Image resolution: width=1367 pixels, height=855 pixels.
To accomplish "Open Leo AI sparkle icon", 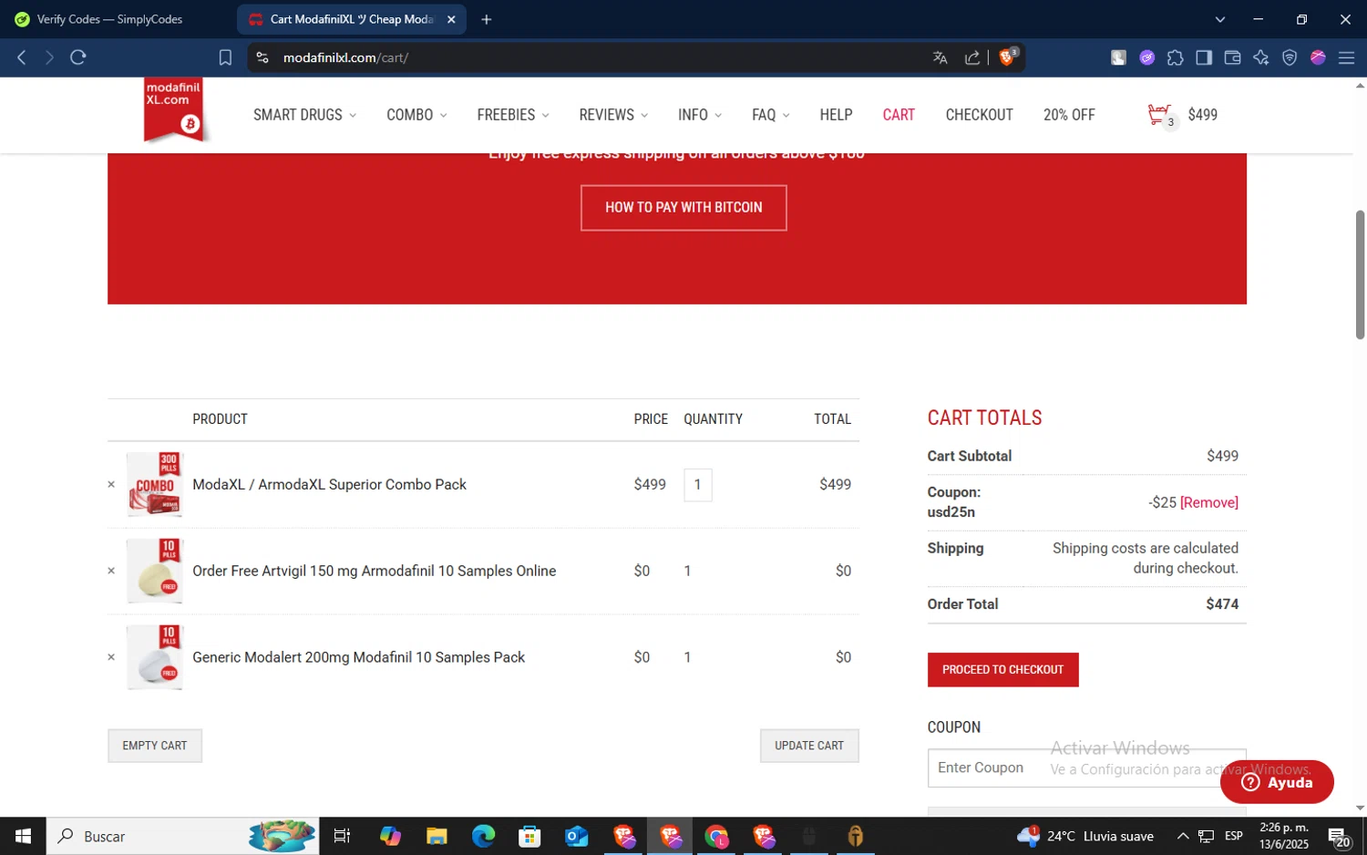I will pyautogui.click(x=1261, y=57).
